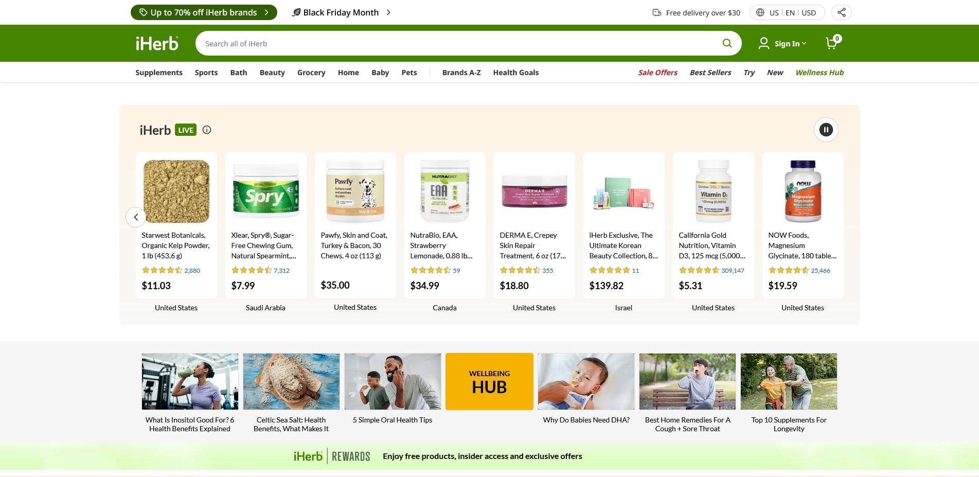Open Sale Offers link
Image resolution: width=979 pixels, height=477 pixels.
(x=657, y=73)
